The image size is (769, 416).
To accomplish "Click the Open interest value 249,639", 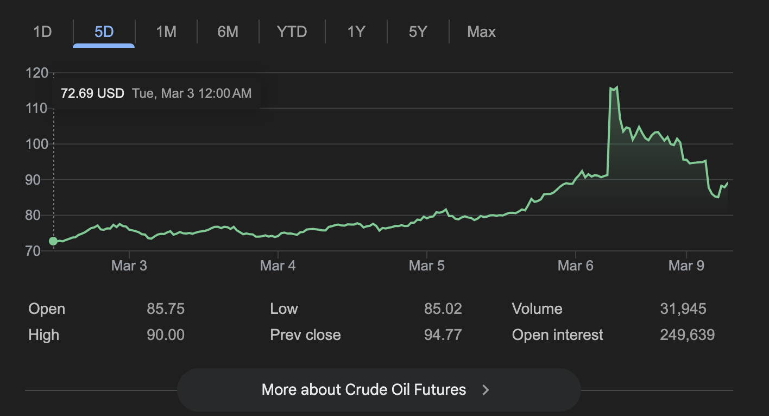I will point(687,335).
